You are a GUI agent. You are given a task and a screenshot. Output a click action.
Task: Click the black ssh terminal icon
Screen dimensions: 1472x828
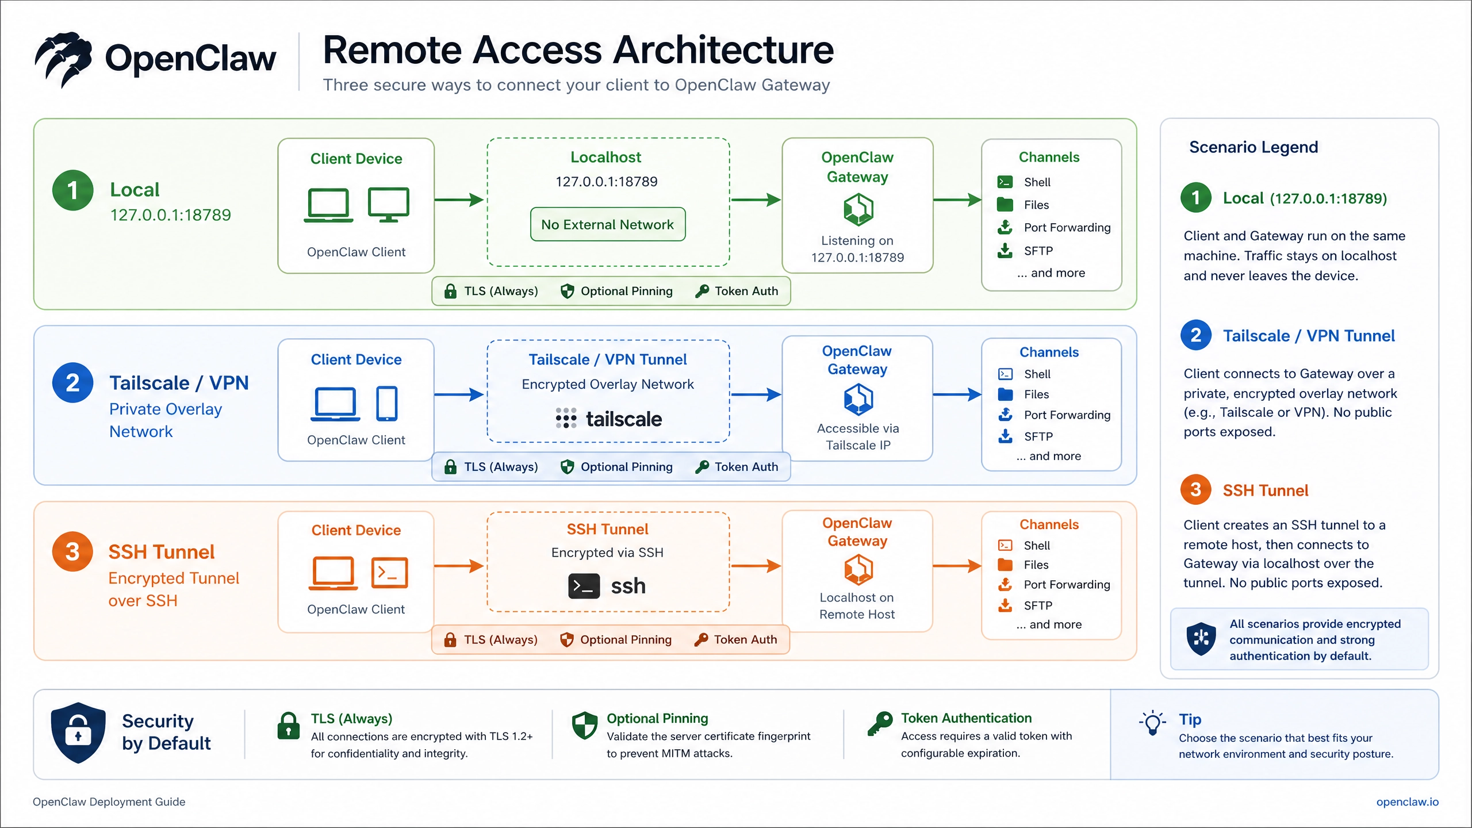coord(584,586)
